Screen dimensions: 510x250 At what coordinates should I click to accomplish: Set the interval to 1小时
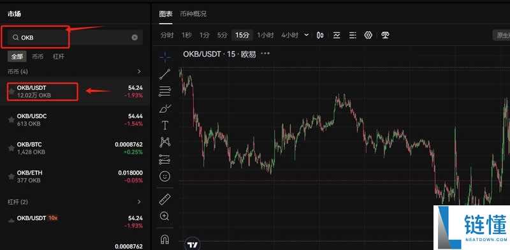coord(265,35)
